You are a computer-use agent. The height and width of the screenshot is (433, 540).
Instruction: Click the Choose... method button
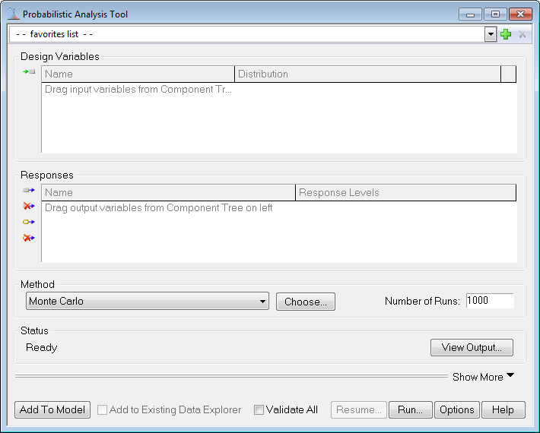coord(305,302)
